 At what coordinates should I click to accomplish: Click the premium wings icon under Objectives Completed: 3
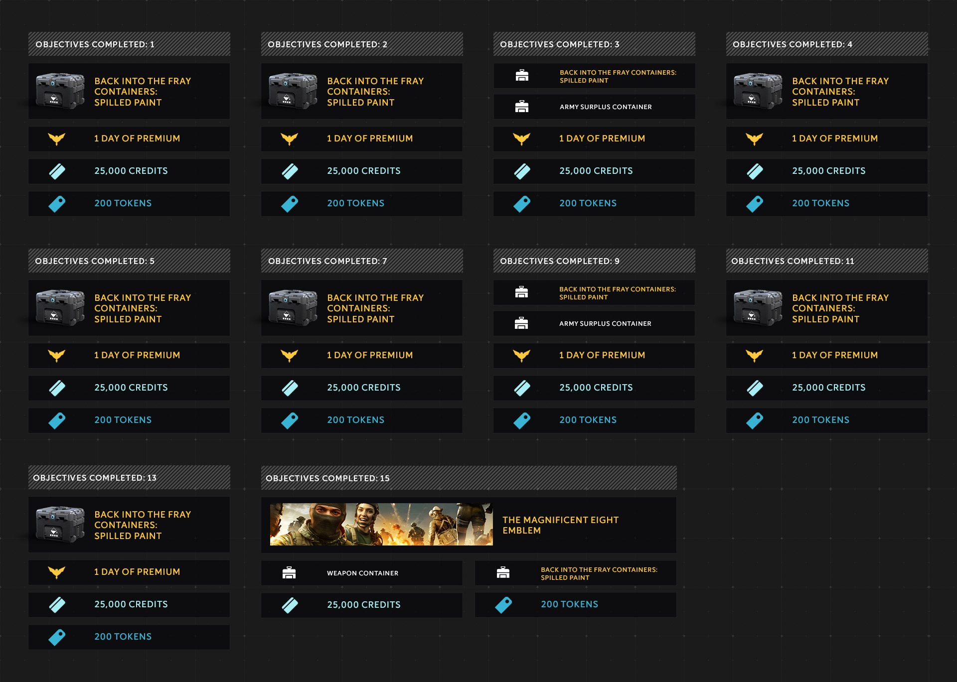coord(522,139)
